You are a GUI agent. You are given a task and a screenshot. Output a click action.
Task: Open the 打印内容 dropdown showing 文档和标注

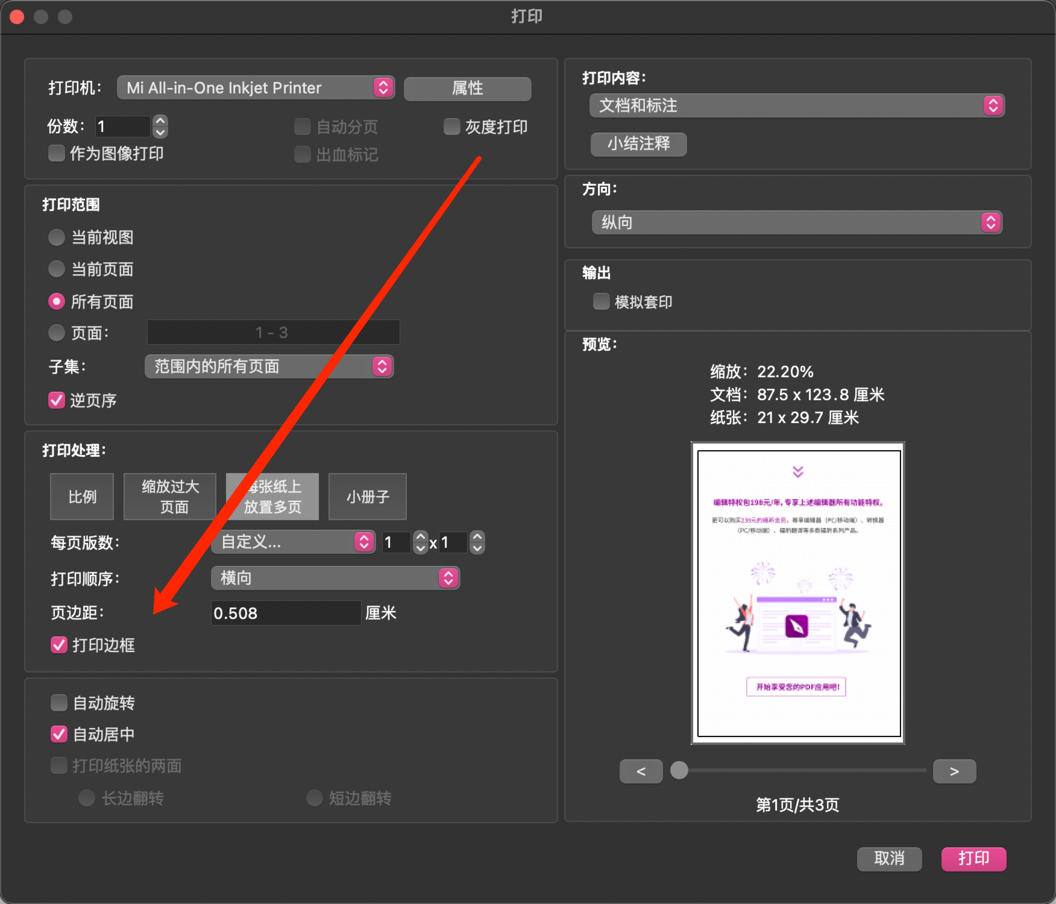point(796,105)
